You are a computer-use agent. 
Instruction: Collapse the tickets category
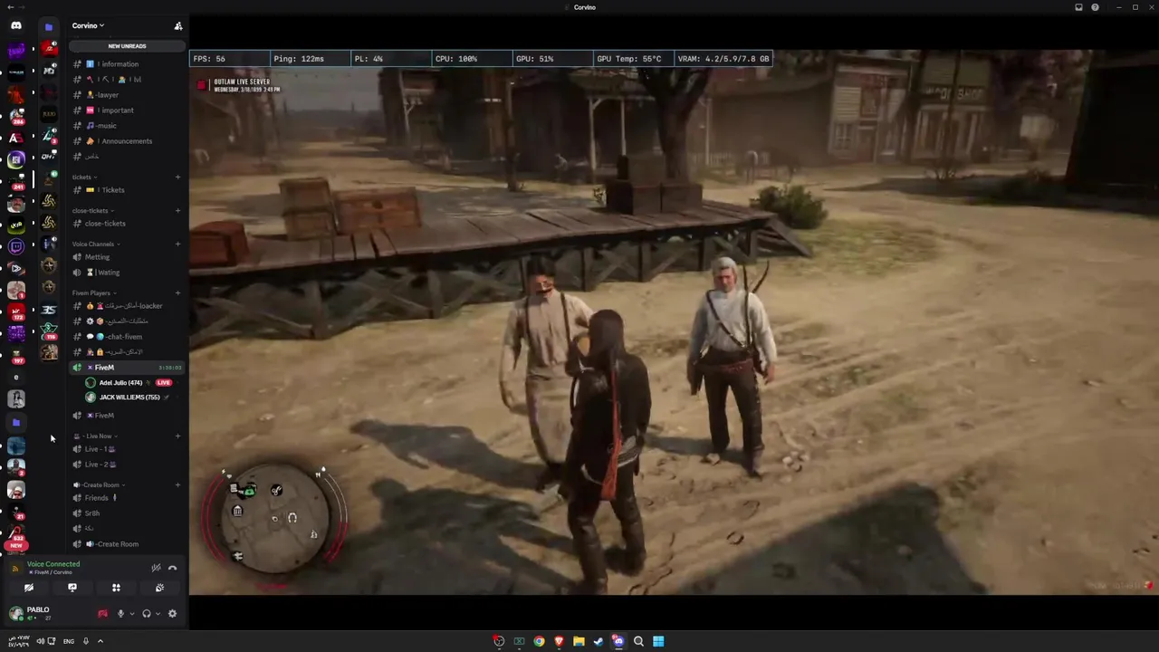pos(84,177)
